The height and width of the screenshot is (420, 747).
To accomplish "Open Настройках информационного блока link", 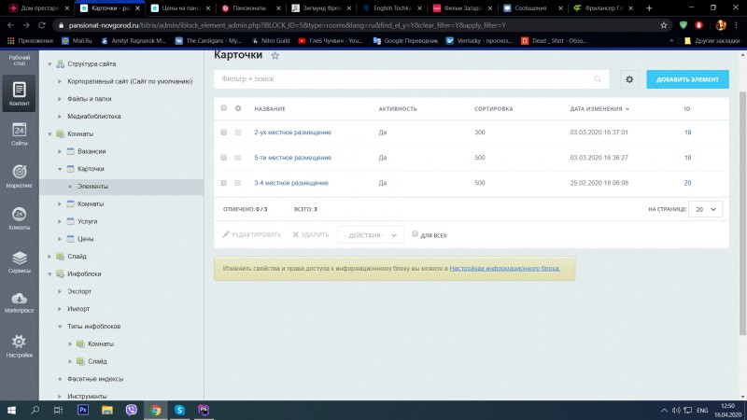I will [504, 269].
